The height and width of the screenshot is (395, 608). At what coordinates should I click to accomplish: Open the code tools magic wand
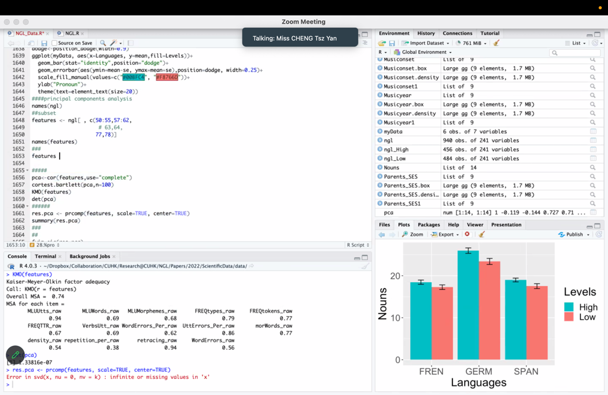click(x=113, y=43)
